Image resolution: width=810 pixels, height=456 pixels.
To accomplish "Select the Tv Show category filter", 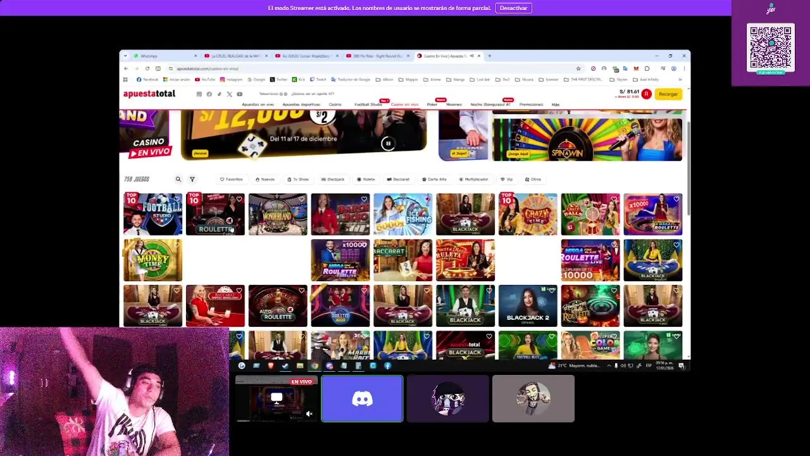I will point(297,179).
